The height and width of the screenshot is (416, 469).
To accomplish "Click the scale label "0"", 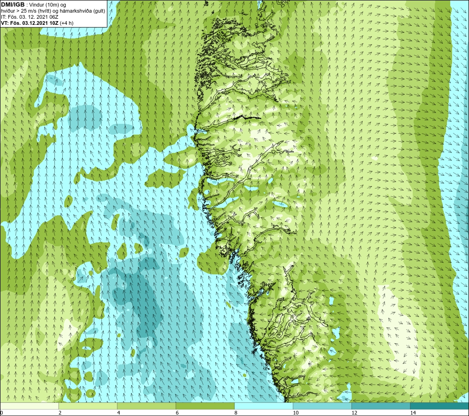I will tap(1, 413).
